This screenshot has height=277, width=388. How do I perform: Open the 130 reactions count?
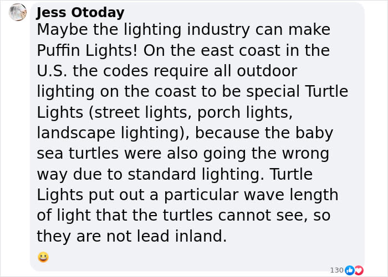coord(337,270)
